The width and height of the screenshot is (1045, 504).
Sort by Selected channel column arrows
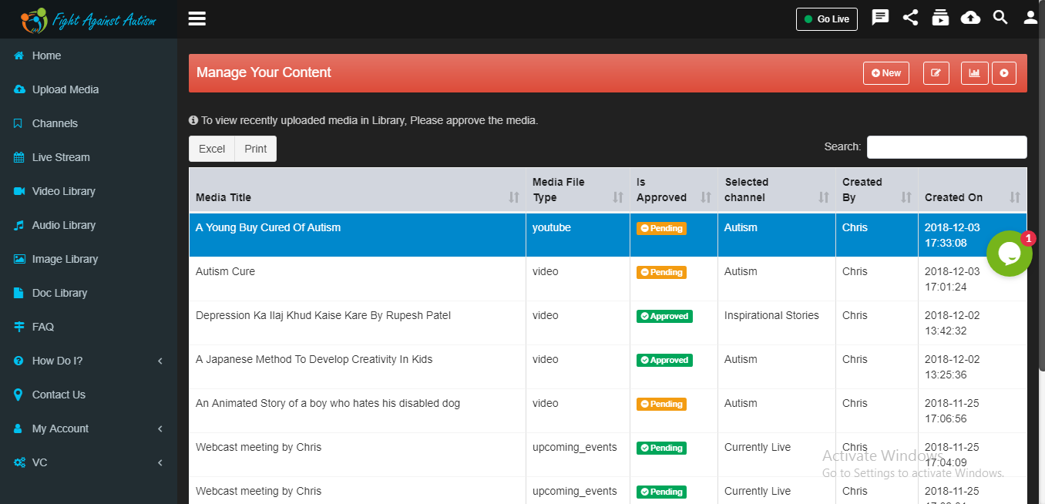(x=824, y=197)
